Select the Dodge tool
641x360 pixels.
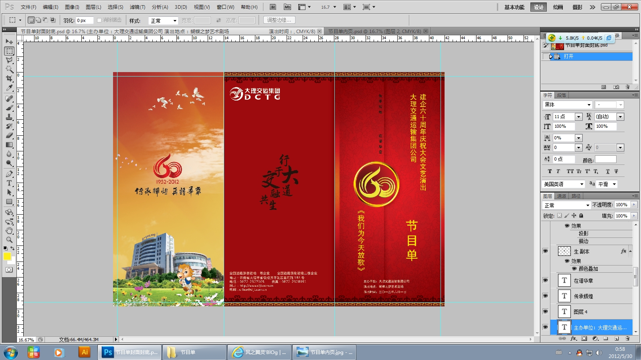(9, 163)
